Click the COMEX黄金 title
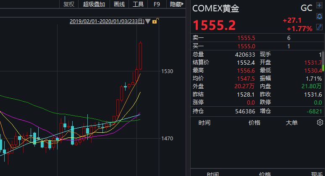Image resolution: width=325 pixels, height=176 pixels. click(x=215, y=8)
